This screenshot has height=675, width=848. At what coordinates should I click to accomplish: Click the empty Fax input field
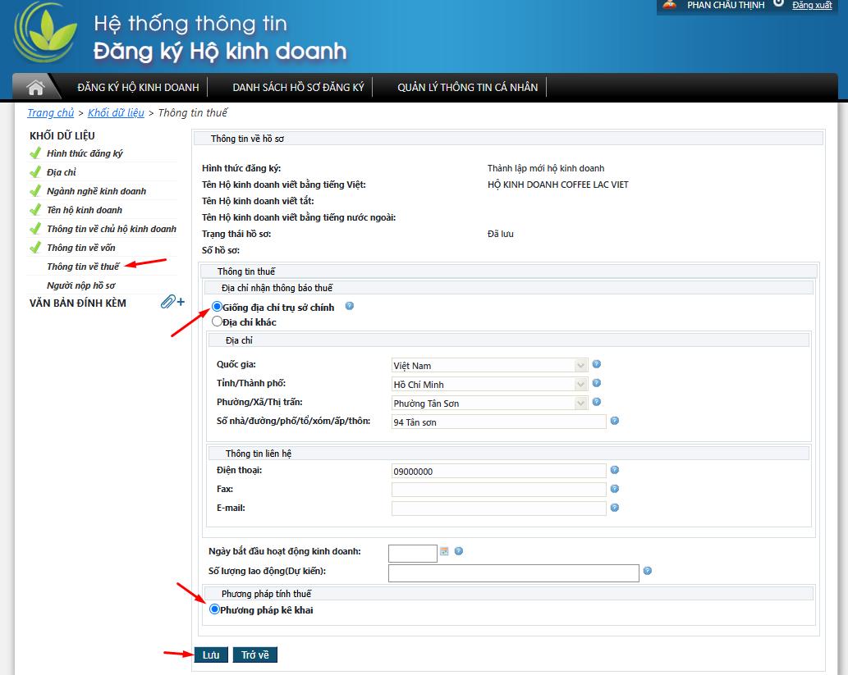(498, 490)
